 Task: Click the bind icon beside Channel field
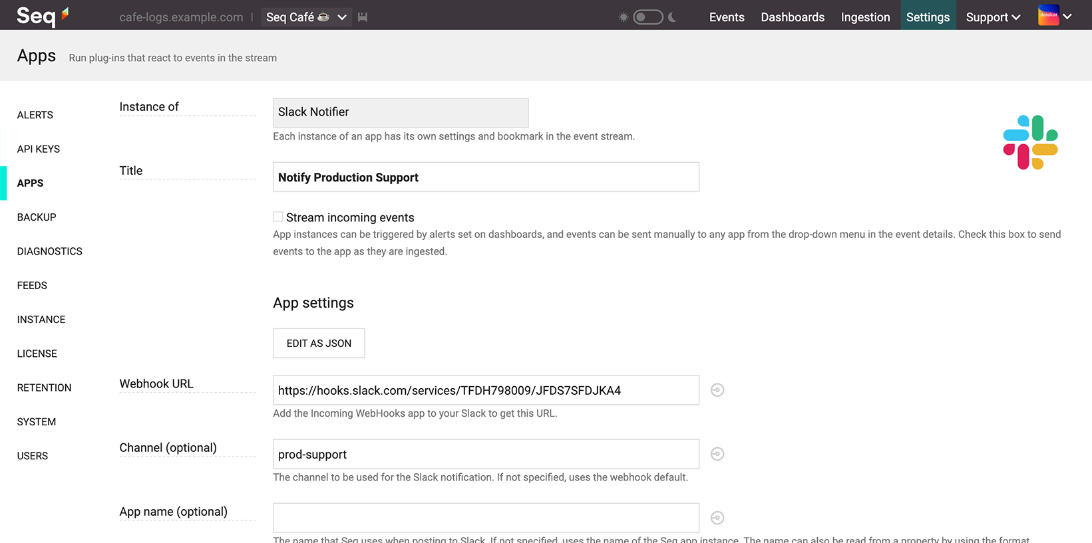pos(717,454)
